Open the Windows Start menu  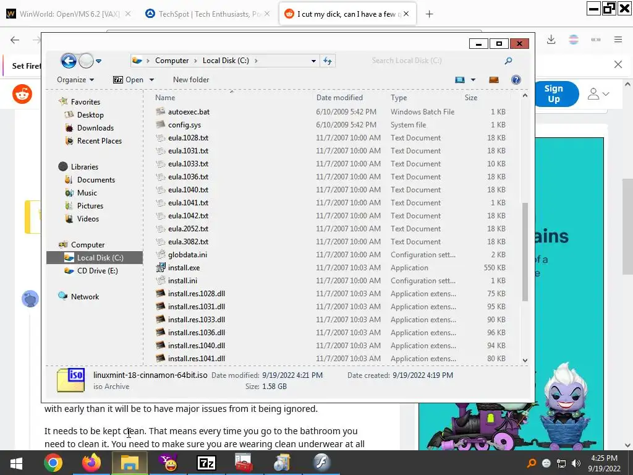point(16,463)
